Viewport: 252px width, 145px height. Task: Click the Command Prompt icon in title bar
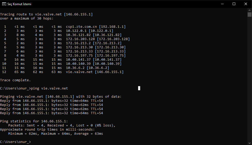click(4, 4)
